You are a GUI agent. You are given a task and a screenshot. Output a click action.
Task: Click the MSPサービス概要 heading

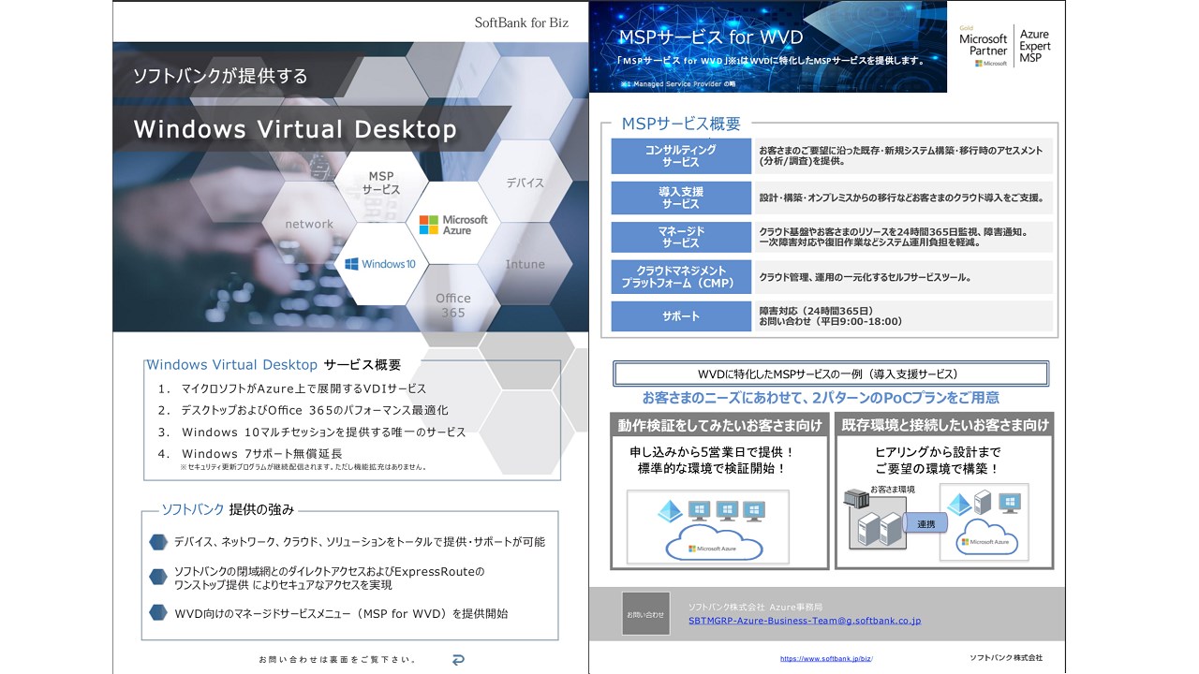coord(681,124)
